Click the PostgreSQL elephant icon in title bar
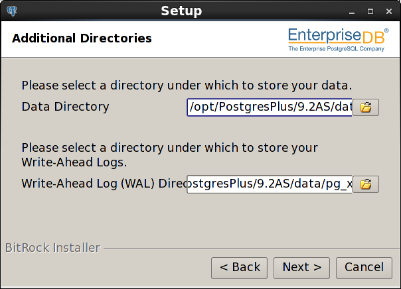This screenshot has width=401, height=289. [12, 11]
